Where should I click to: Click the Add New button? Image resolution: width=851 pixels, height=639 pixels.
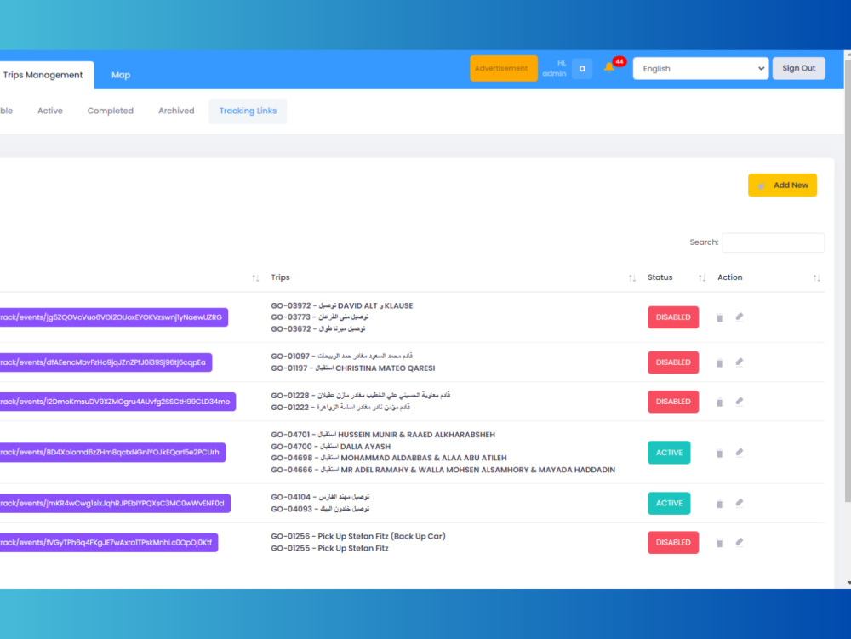point(782,185)
